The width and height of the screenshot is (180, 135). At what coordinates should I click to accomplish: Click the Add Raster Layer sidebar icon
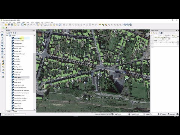(x=2, y=35)
